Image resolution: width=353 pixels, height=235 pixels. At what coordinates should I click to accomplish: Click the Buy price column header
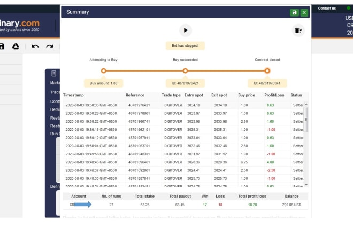(x=247, y=95)
